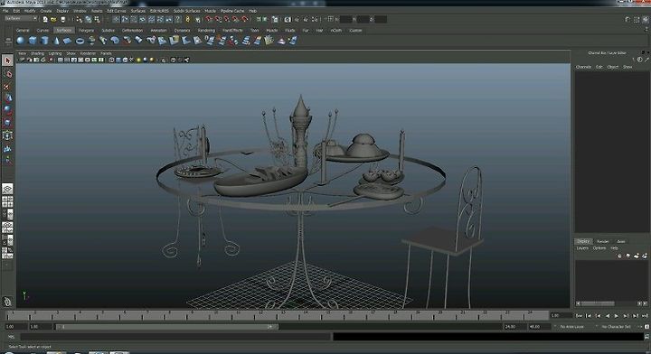
Task: Go to start of playback range
Action: click(579, 316)
